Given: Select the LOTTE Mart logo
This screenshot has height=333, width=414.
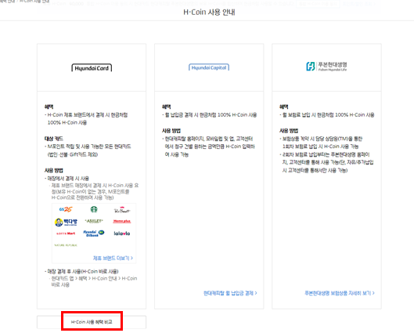Looking at the screenshot, I should (66, 233).
